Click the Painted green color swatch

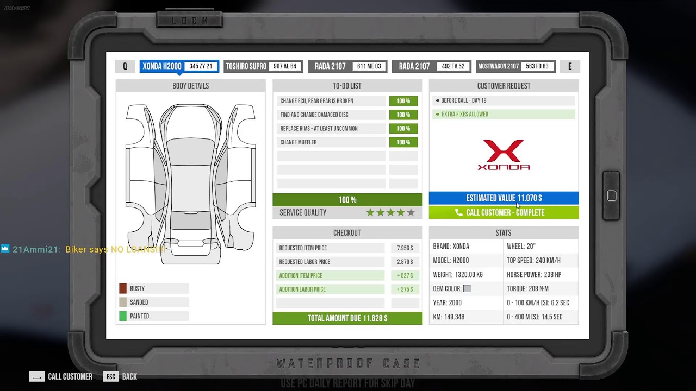point(123,316)
